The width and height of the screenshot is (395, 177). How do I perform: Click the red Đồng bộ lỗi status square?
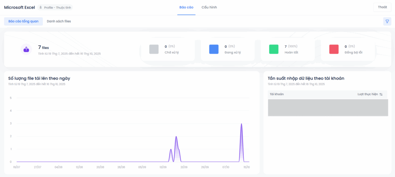click(x=334, y=49)
